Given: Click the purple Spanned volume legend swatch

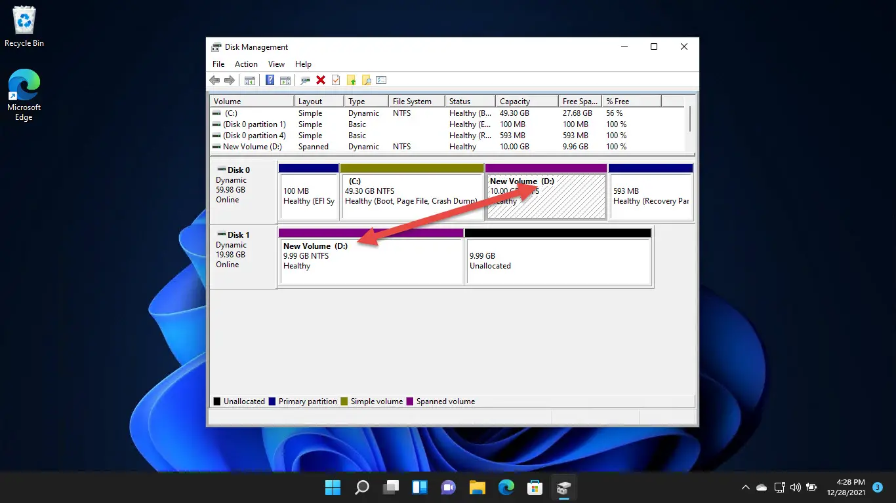Looking at the screenshot, I should click(x=410, y=401).
